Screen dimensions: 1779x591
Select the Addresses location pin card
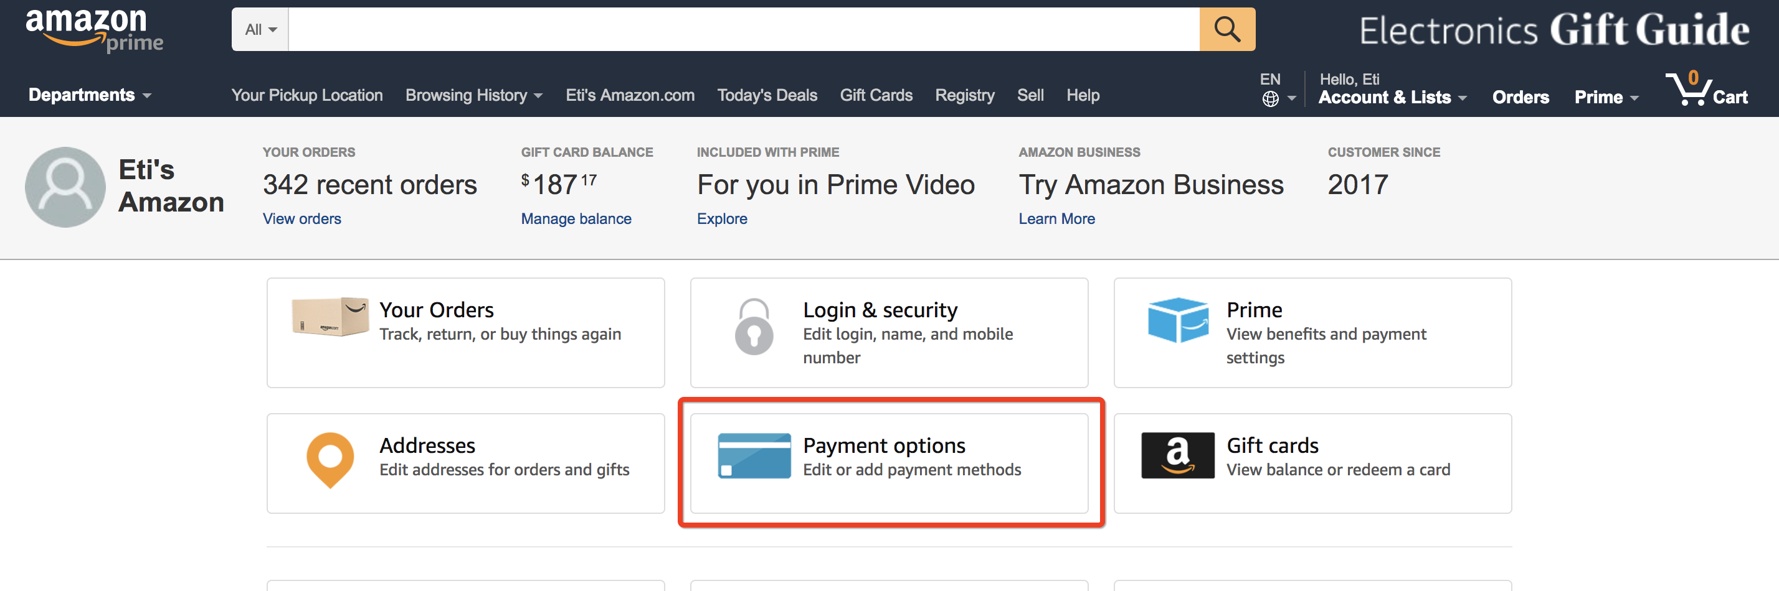465,463
